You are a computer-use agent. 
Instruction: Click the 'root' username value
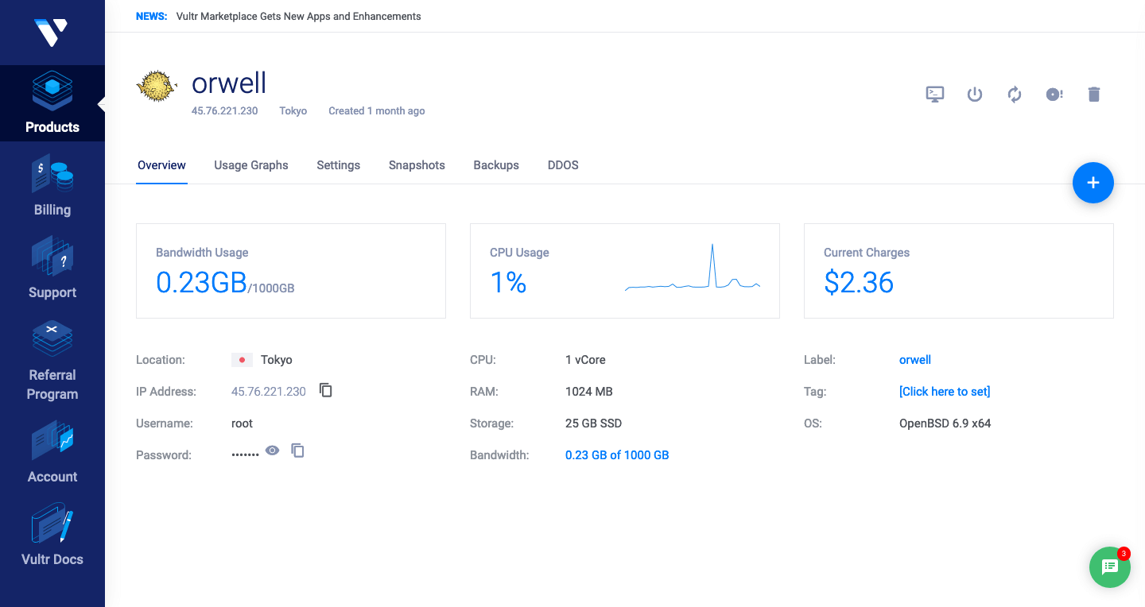[x=242, y=423]
